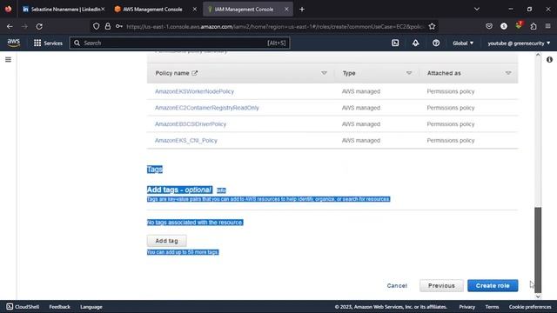Click the CloudShell icon in footer
This screenshot has height=313, width=557.
tap(10, 307)
